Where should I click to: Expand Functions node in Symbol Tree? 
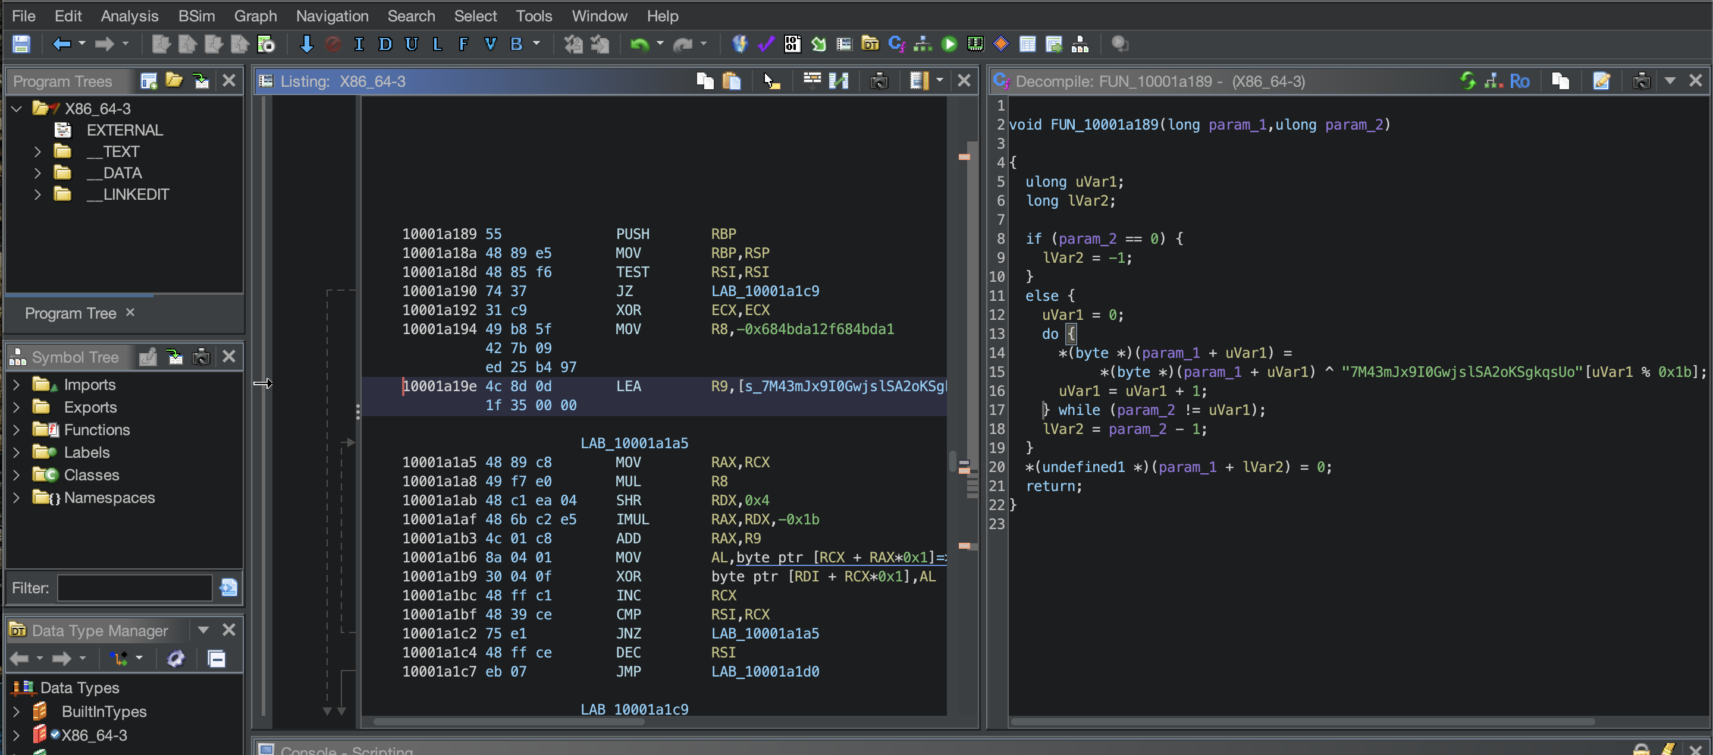click(x=17, y=430)
